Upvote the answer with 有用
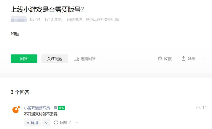 (x=32, y=123)
